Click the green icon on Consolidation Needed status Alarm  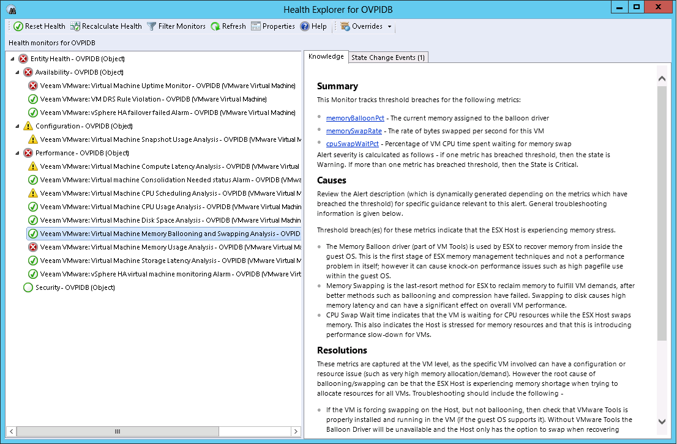pos(33,180)
